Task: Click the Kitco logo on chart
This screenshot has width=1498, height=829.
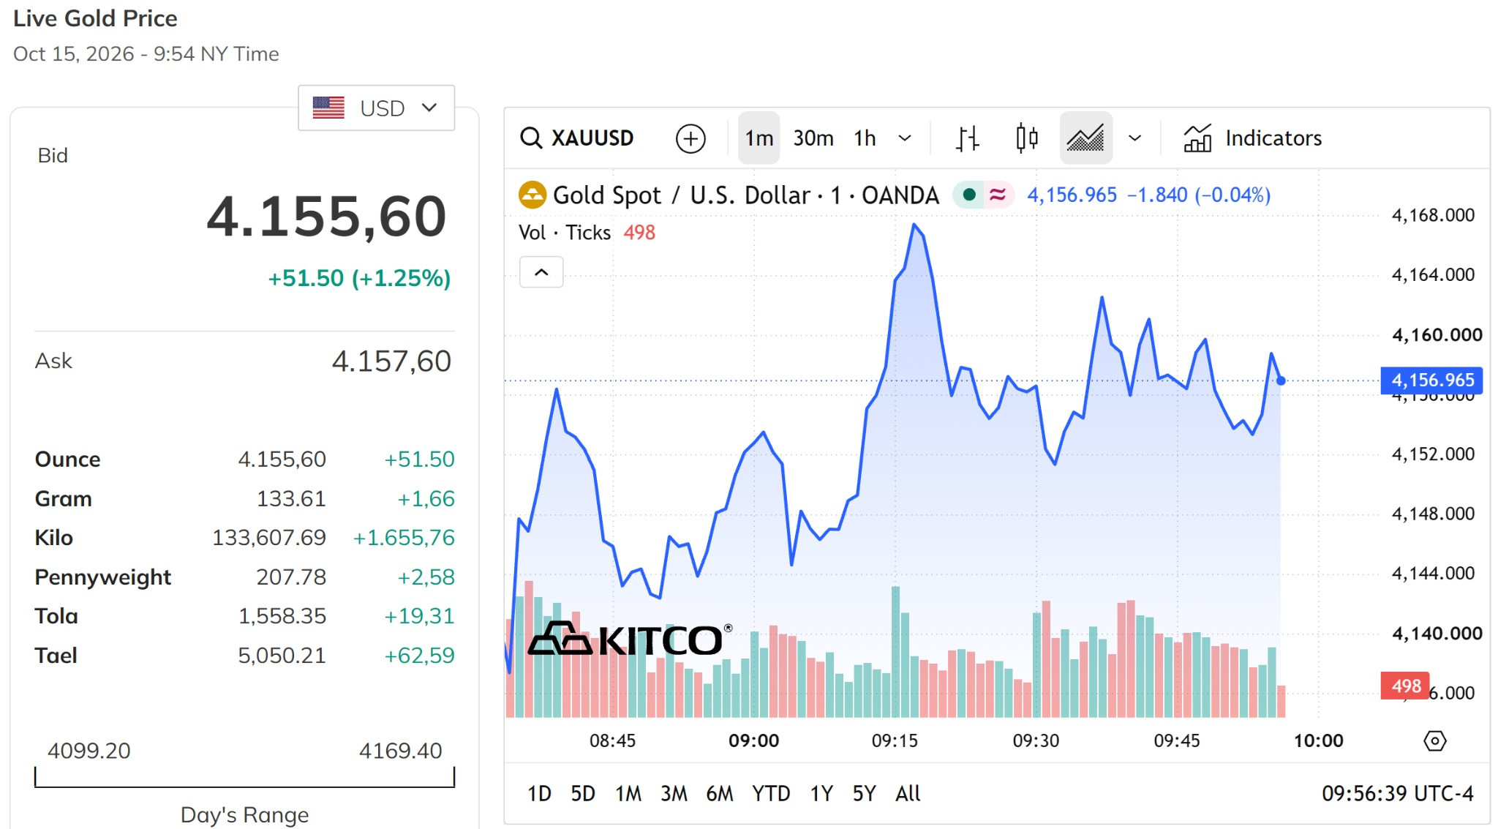Action: click(x=629, y=639)
